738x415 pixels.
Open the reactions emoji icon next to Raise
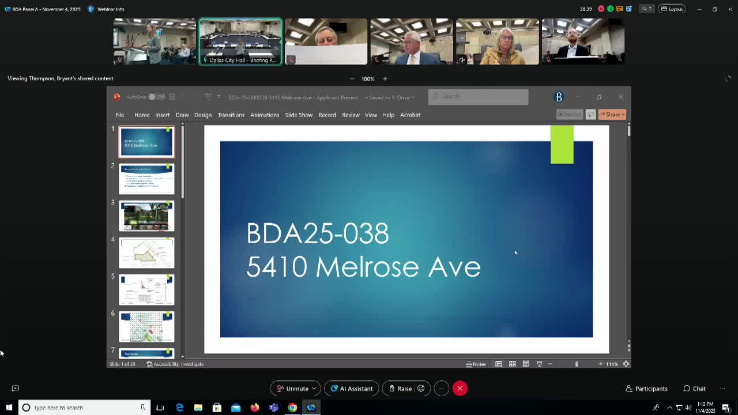(421, 388)
